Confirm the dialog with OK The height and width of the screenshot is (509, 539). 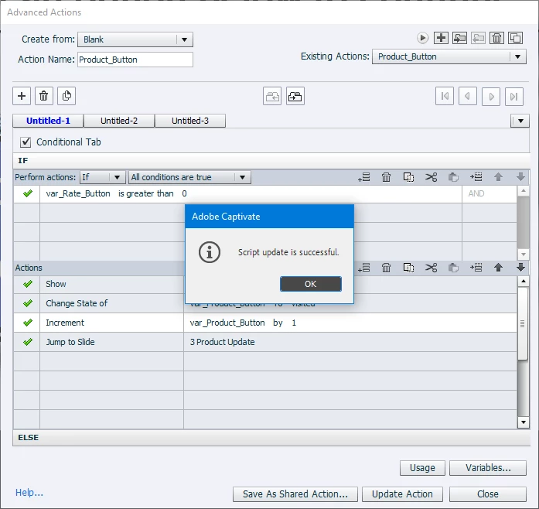coord(311,284)
